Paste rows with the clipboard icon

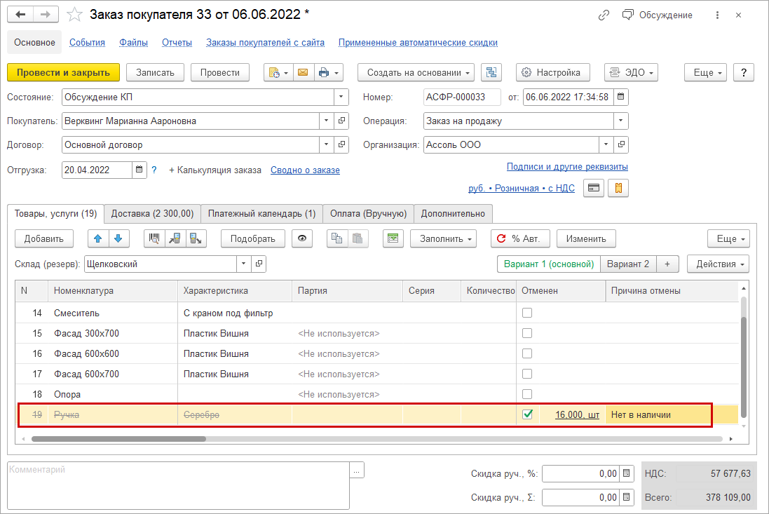click(358, 238)
